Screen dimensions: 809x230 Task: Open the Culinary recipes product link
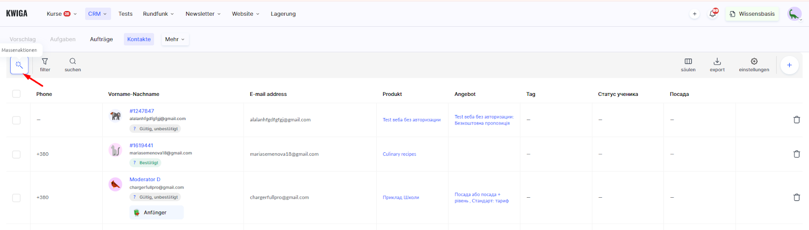399,154
